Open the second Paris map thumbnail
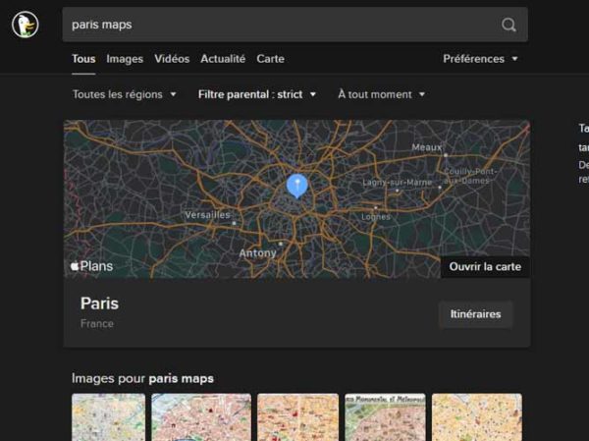The height and width of the screenshot is (441, 589). (201, 417)
